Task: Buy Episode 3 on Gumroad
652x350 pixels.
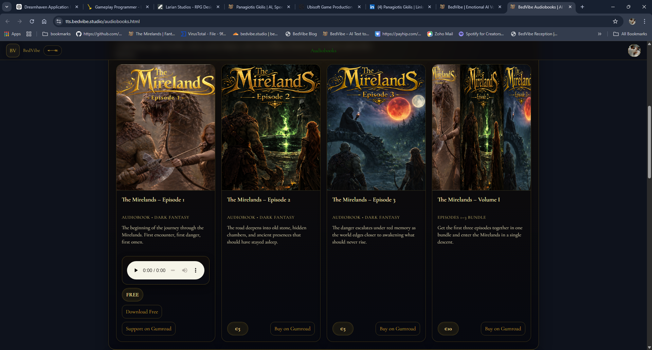Action: click(x=398, y=329)
